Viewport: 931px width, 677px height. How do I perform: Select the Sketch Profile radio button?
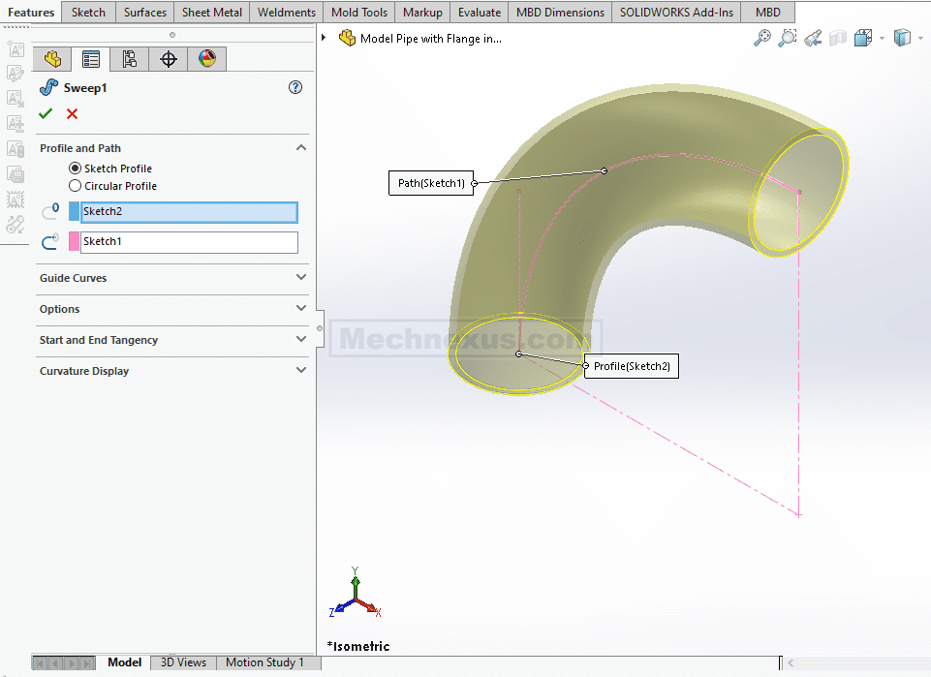[76, 169]
